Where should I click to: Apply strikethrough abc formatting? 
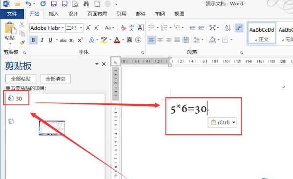pyautogui.click(x=63, y=40)
